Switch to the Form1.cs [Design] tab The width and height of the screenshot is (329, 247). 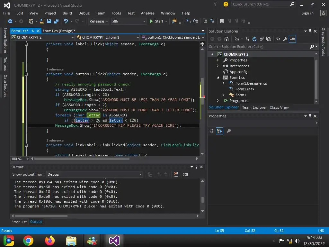point(59,31)
